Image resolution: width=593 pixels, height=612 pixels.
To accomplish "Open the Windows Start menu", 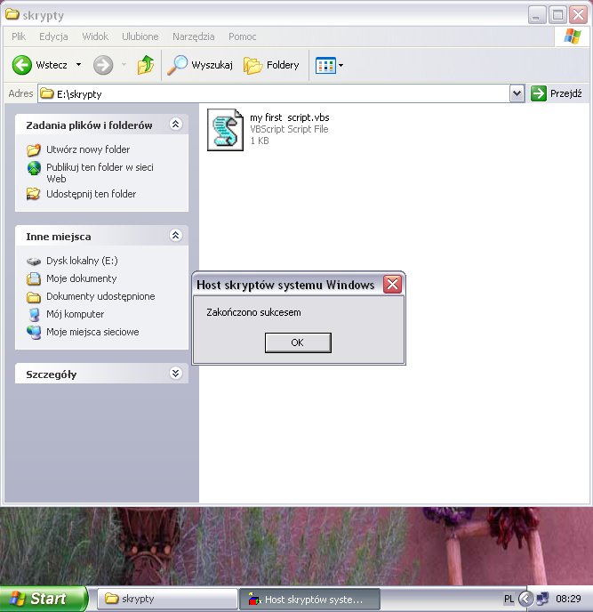I will tap(43, 599).
